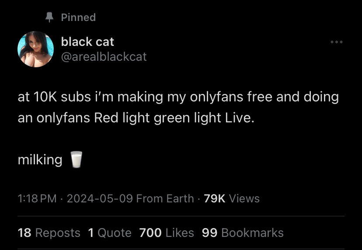
Task: Click the 99 Bookmarks count
Action: pos(243,233)
